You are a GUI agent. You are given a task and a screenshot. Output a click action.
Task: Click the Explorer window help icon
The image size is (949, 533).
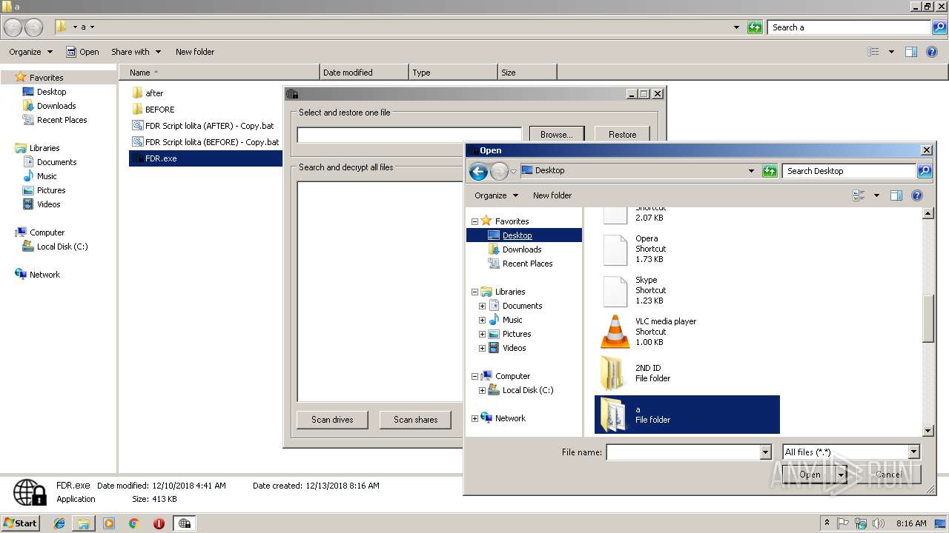pos(932,52)
